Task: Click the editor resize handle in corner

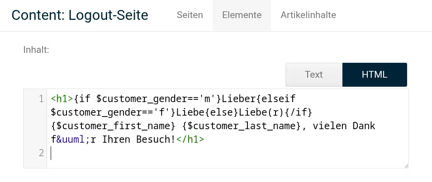Action: click(406, 165)
